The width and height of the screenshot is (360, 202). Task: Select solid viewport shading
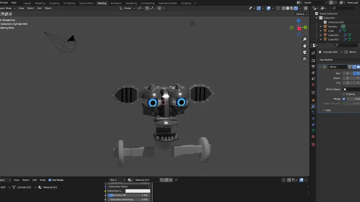(288, 8)
